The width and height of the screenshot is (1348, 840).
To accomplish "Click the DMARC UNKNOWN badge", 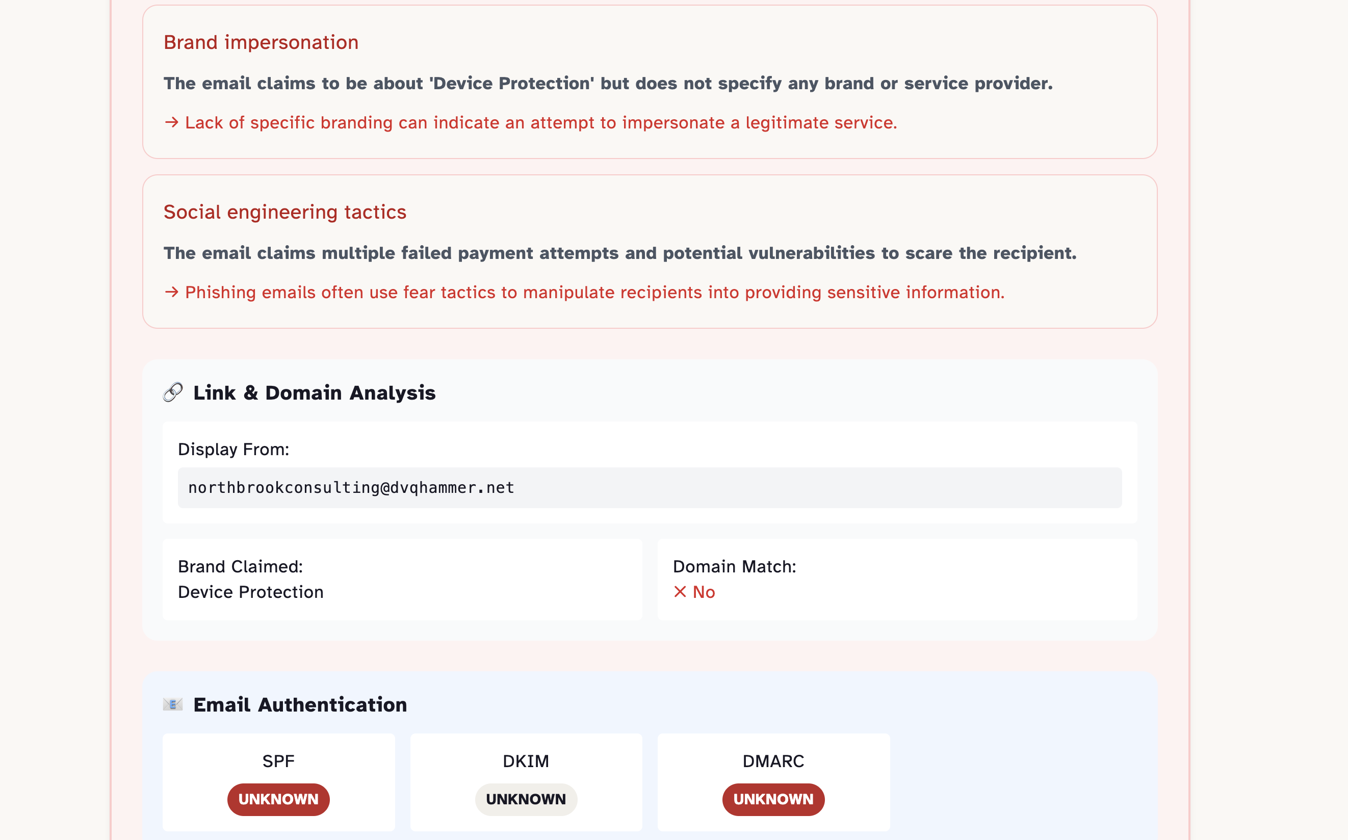I will [x=773, y=799].
